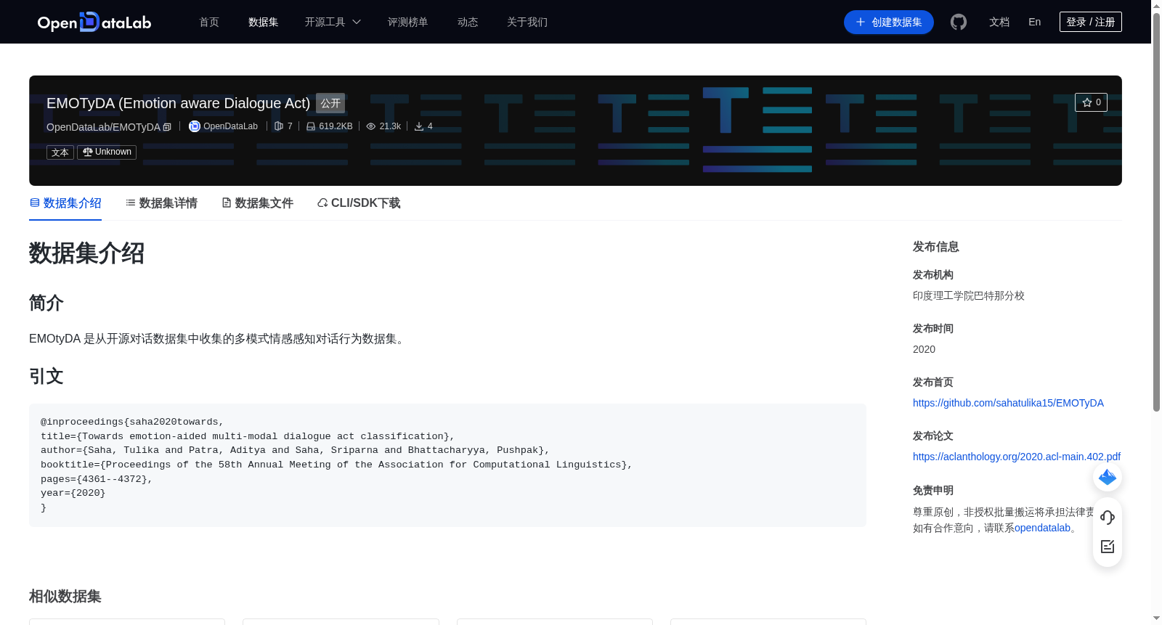This screenshot has height=625, width=1162.
Task: Expand the 开源工具 dropdown menu
Action: pyautogui.click(x=333, y=22)
